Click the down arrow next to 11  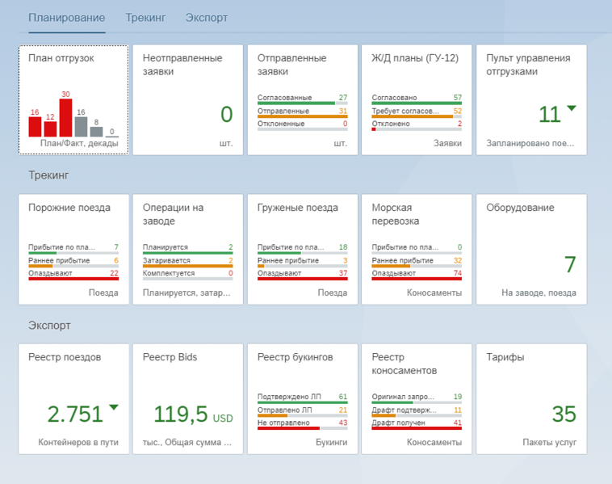[x=572, y=108]
